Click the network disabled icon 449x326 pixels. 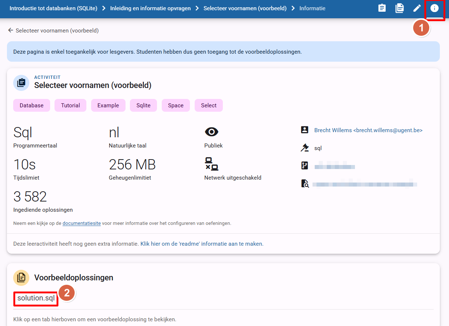coord(212,164)
